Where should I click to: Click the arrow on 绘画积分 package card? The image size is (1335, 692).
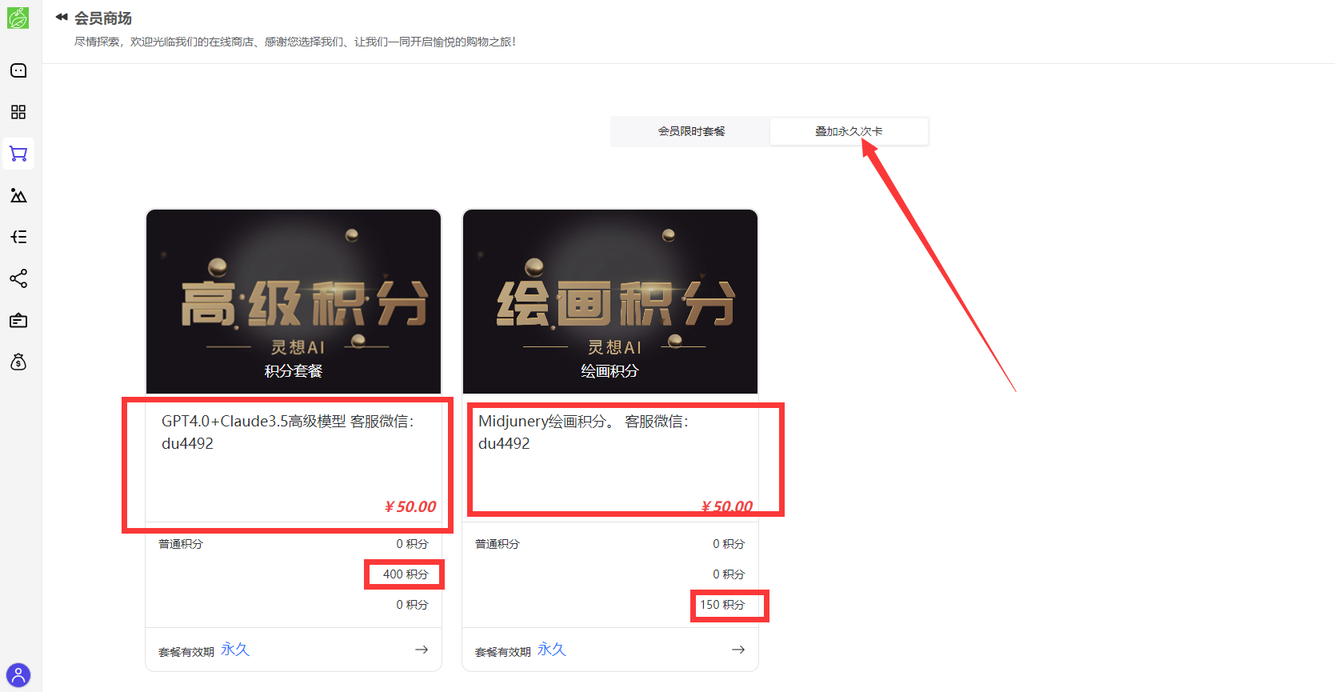coord(738,650)
